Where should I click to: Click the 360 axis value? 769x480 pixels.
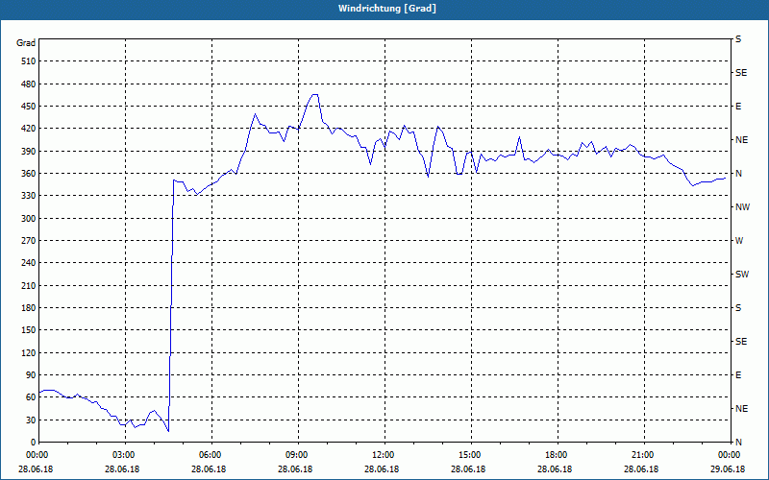[x=29, y=174]
